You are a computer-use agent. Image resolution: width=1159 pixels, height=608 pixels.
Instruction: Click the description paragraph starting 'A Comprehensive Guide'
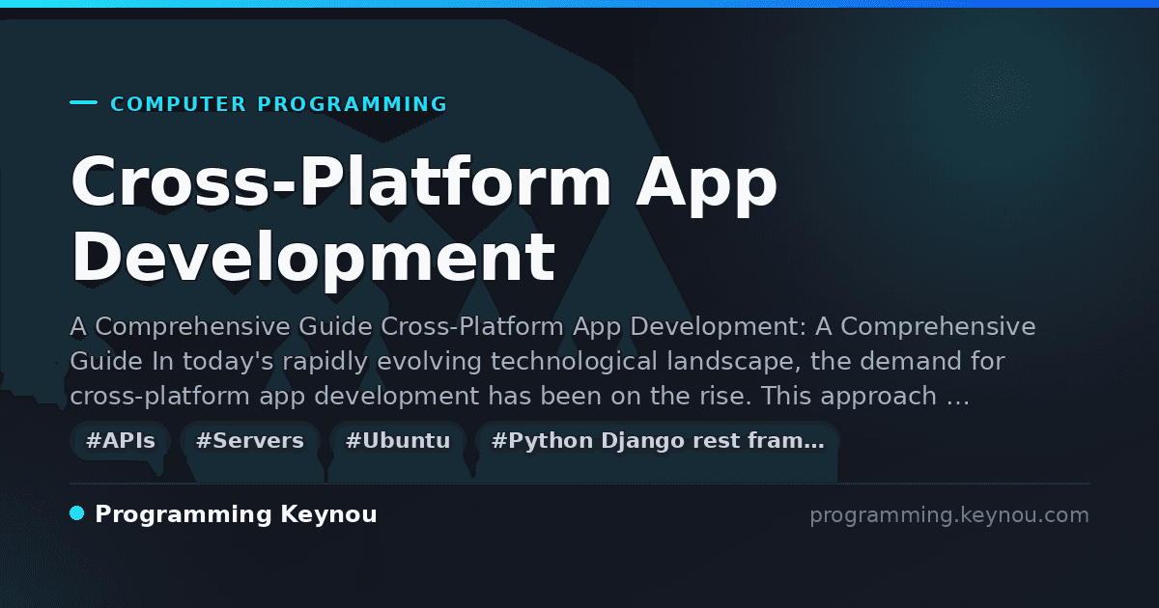click(552, 361)
